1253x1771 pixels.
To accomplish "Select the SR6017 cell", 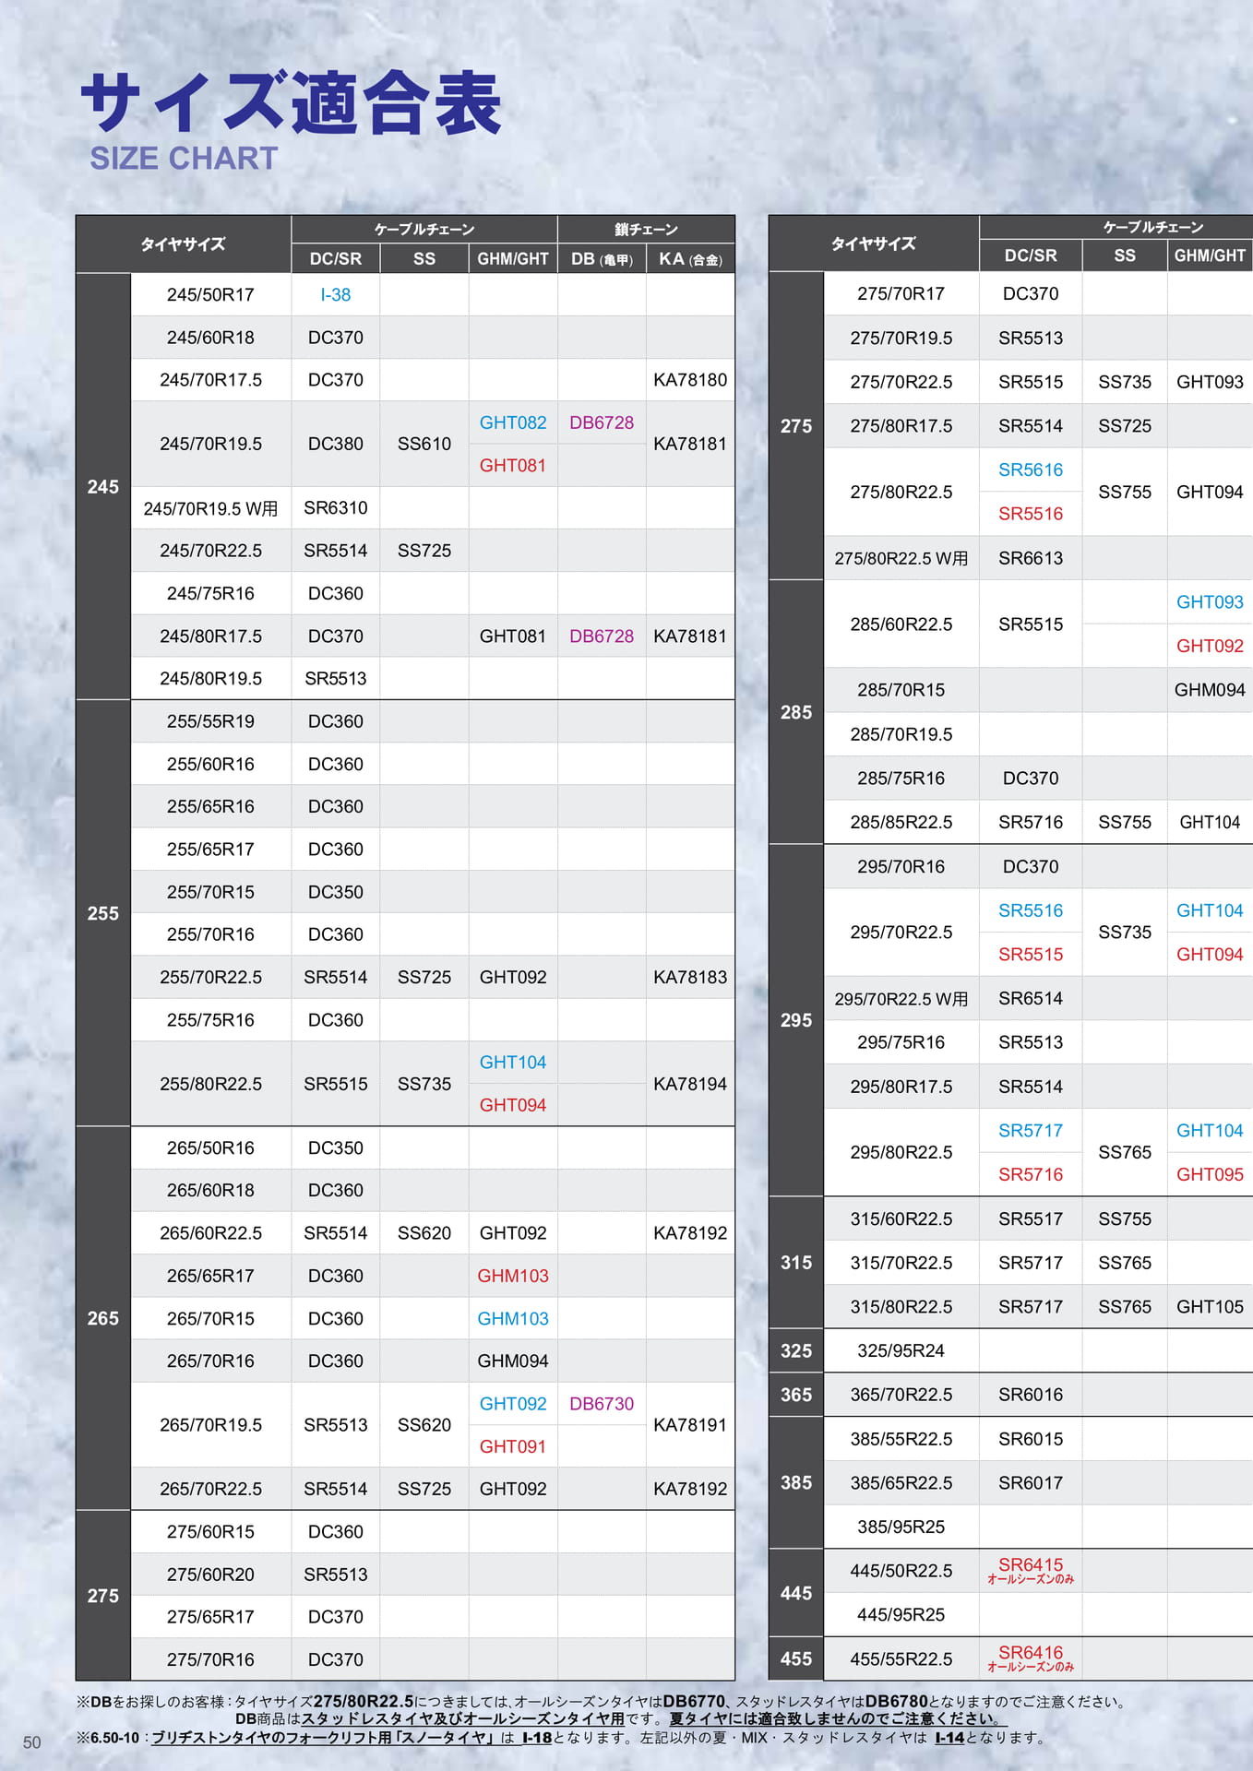I will (x=1031, y=1483).
